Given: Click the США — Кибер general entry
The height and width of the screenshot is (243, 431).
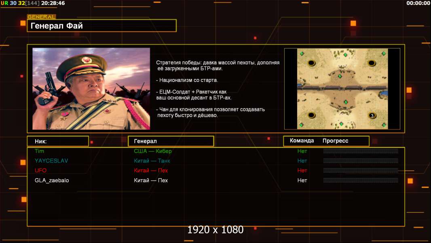Looking at the screenshot, I should click(x=152, y=151).
